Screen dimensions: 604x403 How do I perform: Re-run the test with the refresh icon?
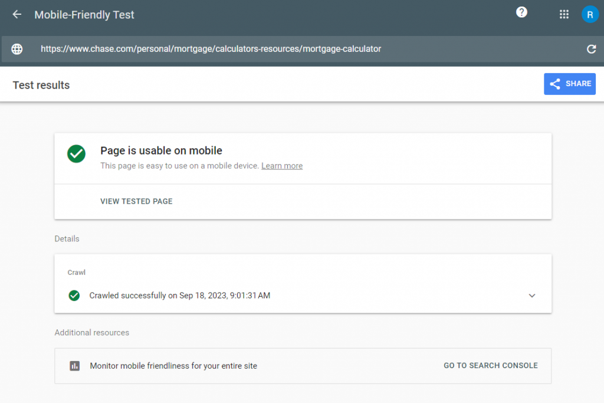pos(591,49)
